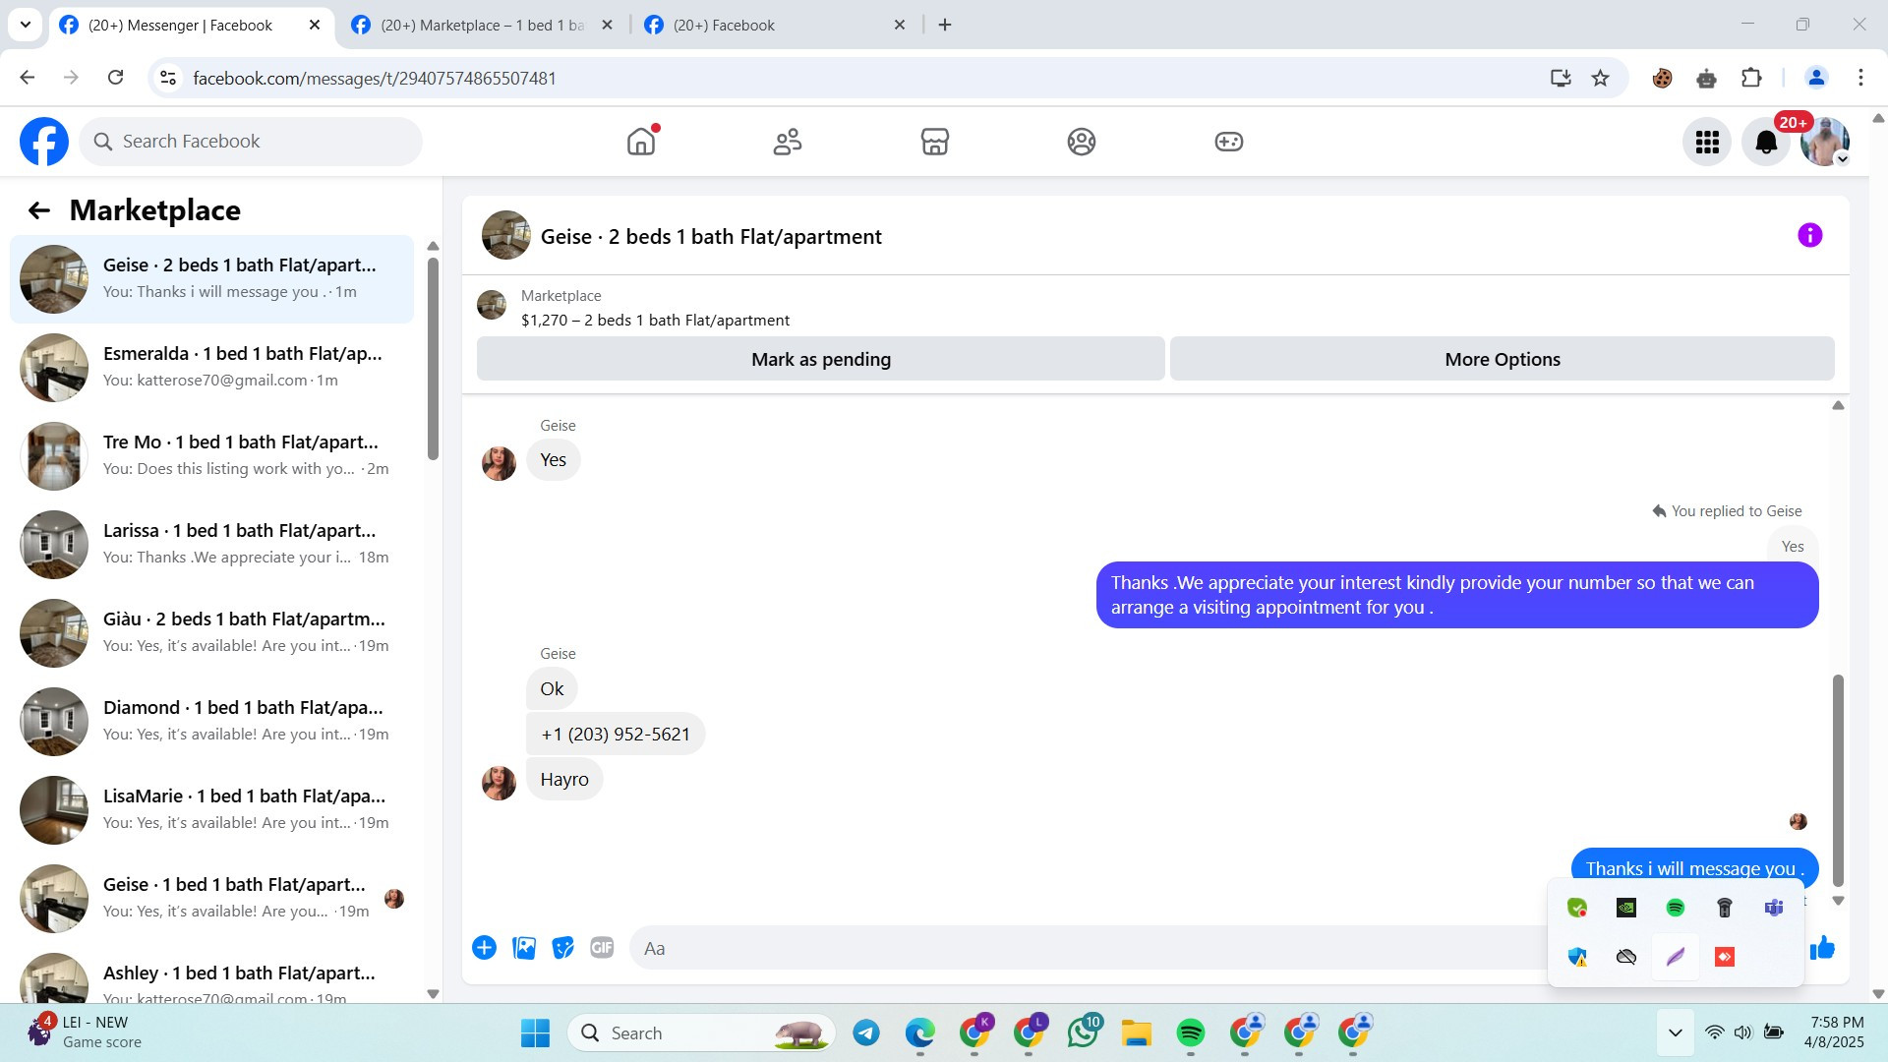This screenshot has width=1888, height=1062.
Task: Go back using the Marketplace back arrow
Action: point(38,210)
